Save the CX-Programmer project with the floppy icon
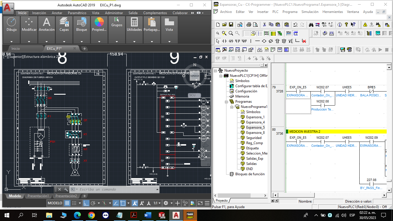 pyautogui.click(x=231, y=25)
